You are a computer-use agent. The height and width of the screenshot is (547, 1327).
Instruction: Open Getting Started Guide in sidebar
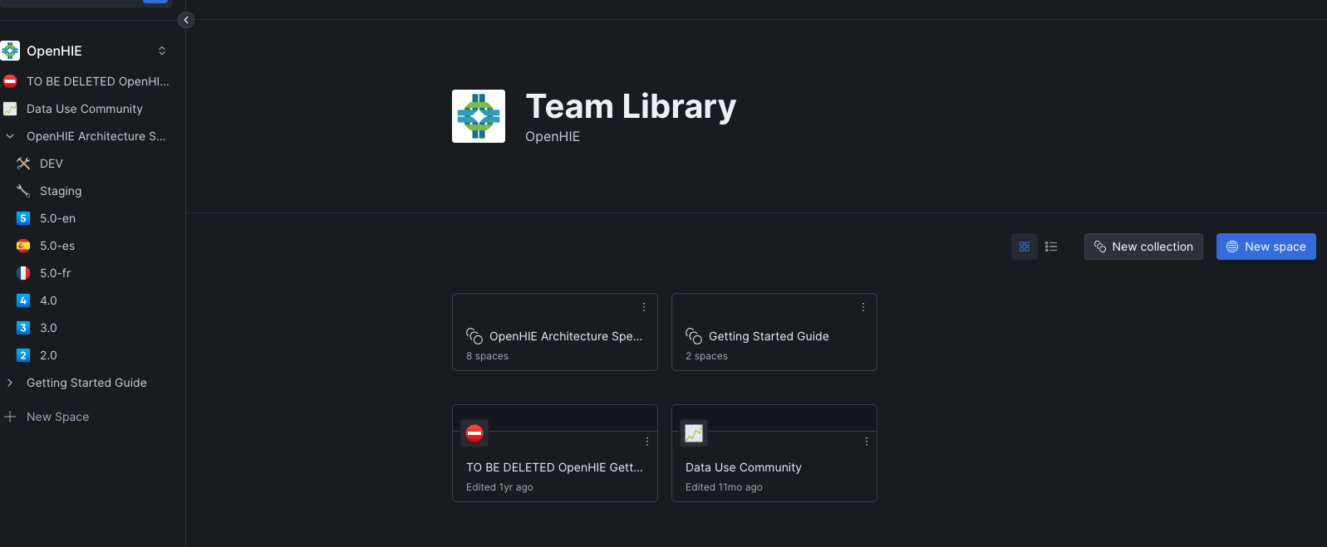click(x=86, y=383)
